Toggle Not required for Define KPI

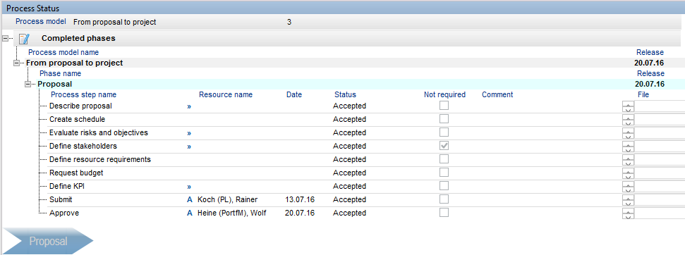(444, 186)
